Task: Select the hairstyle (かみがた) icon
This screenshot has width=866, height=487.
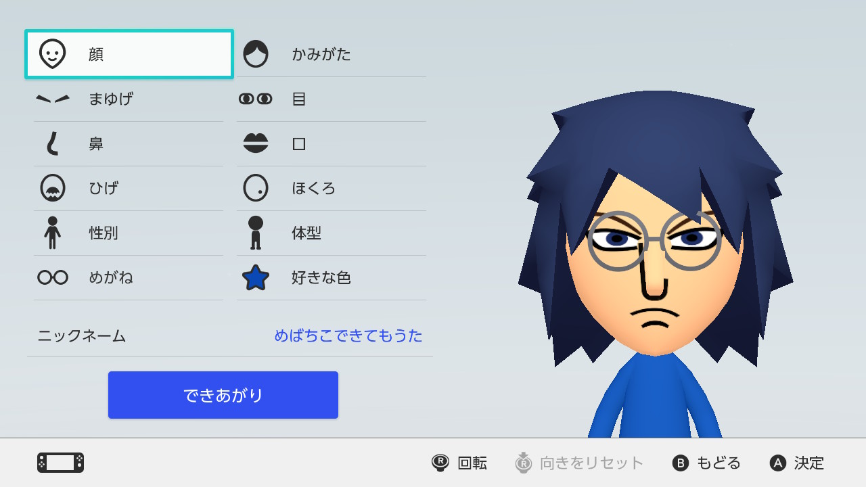Action: 256,54
